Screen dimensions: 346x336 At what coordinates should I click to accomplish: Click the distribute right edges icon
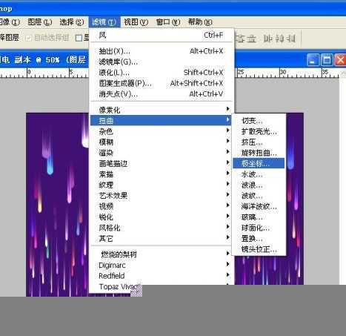[292, 39]
